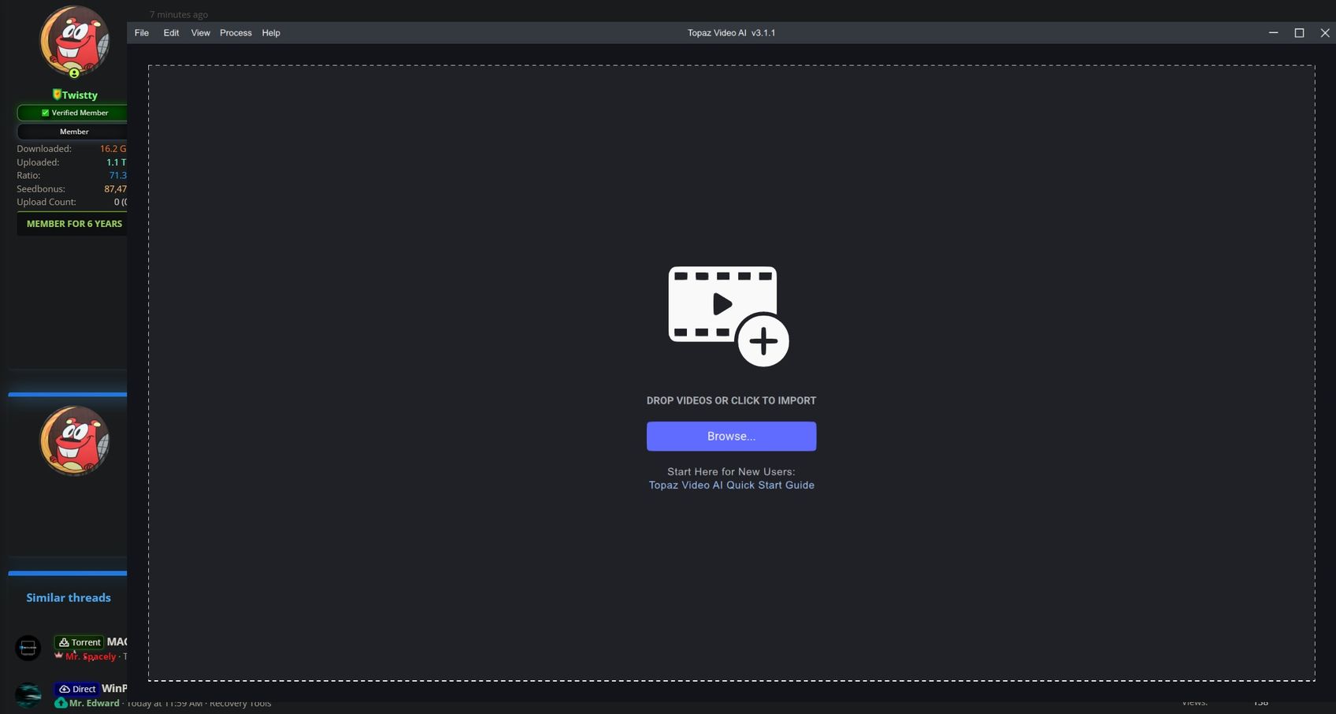Click the Similar threads heading

pos(69,598)
